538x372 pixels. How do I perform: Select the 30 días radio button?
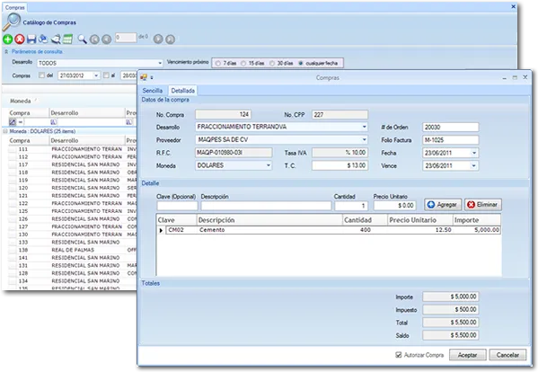coord(272,64)
